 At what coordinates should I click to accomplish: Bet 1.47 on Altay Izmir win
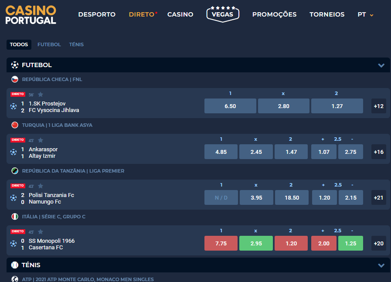(291, 152)
